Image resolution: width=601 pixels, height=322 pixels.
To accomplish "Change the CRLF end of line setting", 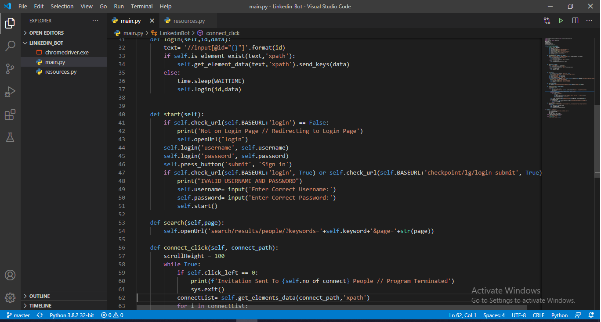I will [x=539, y=315].
